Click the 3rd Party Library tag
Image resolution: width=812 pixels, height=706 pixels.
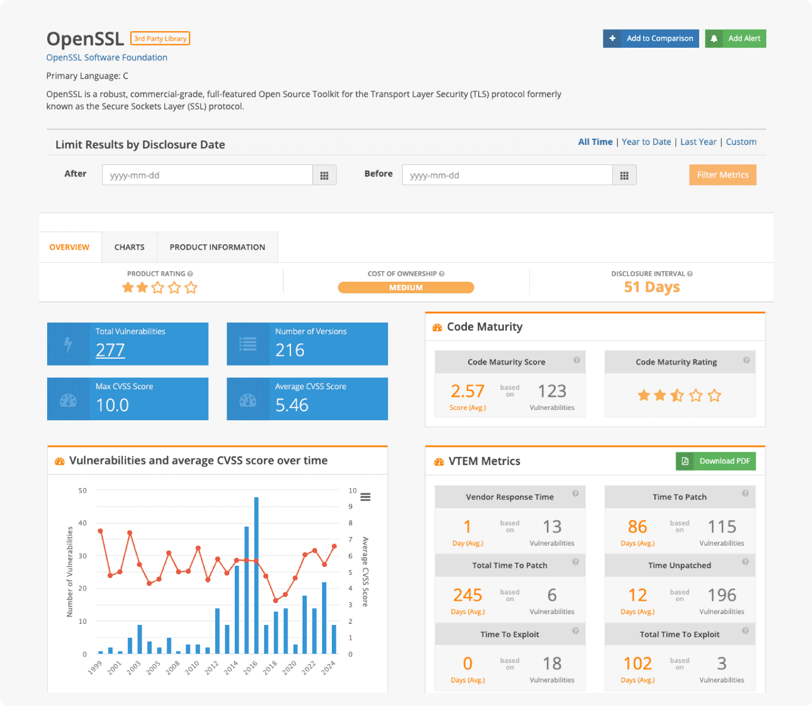(160, 39)
